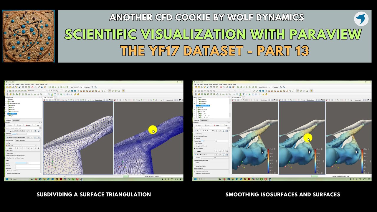
Task: Click Reset camera icon in left ParaView toolbar
Action: point(66,91)
